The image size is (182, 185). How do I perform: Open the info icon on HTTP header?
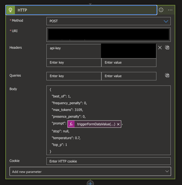161,10
